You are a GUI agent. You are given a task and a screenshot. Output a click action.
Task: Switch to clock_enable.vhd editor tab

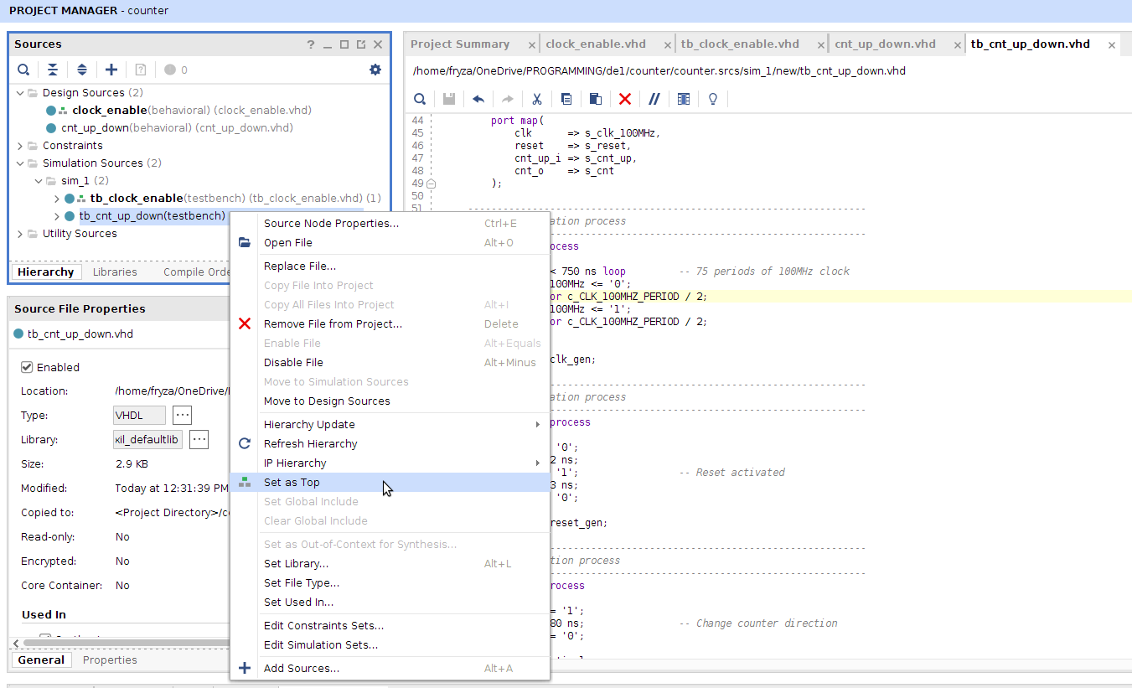click(x=596, y=44)
